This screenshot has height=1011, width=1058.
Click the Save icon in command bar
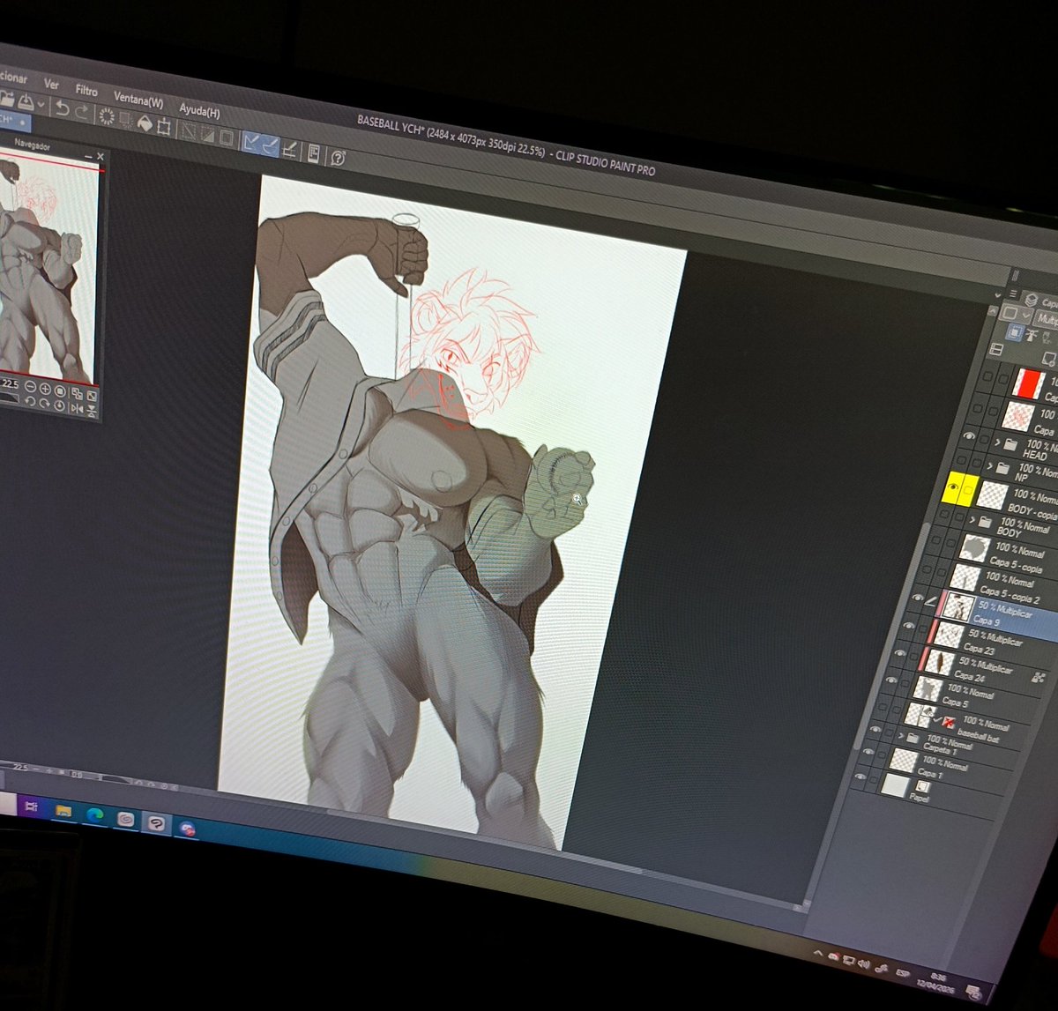pyautogui.click(x=25, y=101)
